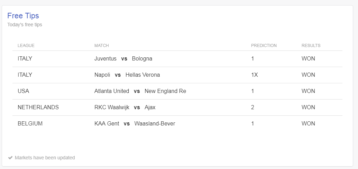This screenshot has height=169, width=358.
Task: Select Ajax in the match column
Action: (150, 107)
